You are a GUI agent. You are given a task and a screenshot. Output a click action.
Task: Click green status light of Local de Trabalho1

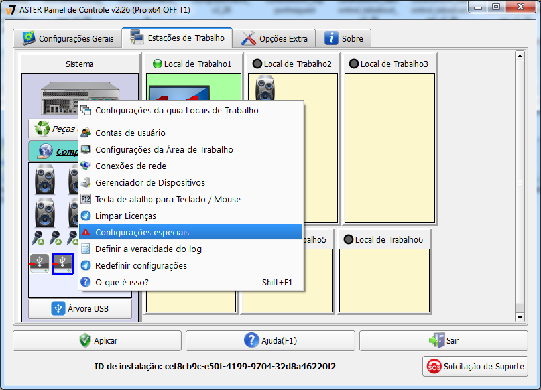(x=158, y=64)
